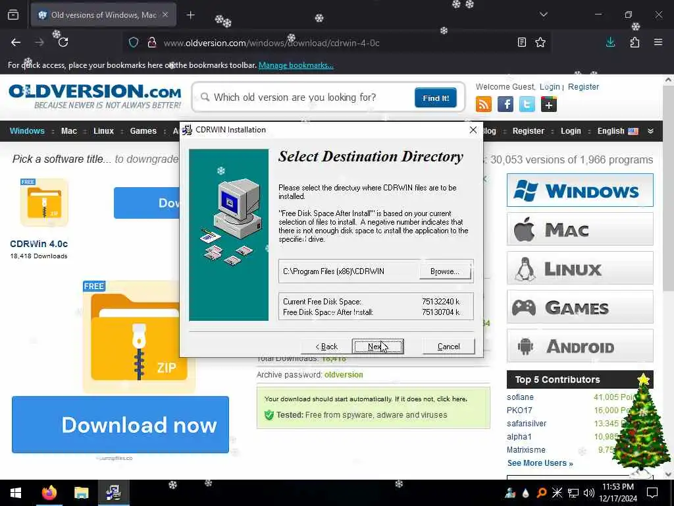Open the Google plus icon
This screenshot has width=674, height=506.
coord(548,104)
